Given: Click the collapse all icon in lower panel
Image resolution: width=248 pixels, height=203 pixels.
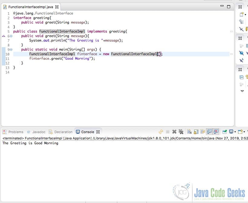Looking at the screenshot, I should point(241,77).
